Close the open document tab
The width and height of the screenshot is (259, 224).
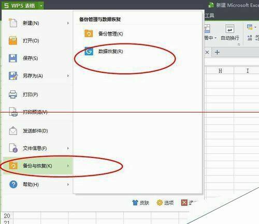[x=207, y=52]
